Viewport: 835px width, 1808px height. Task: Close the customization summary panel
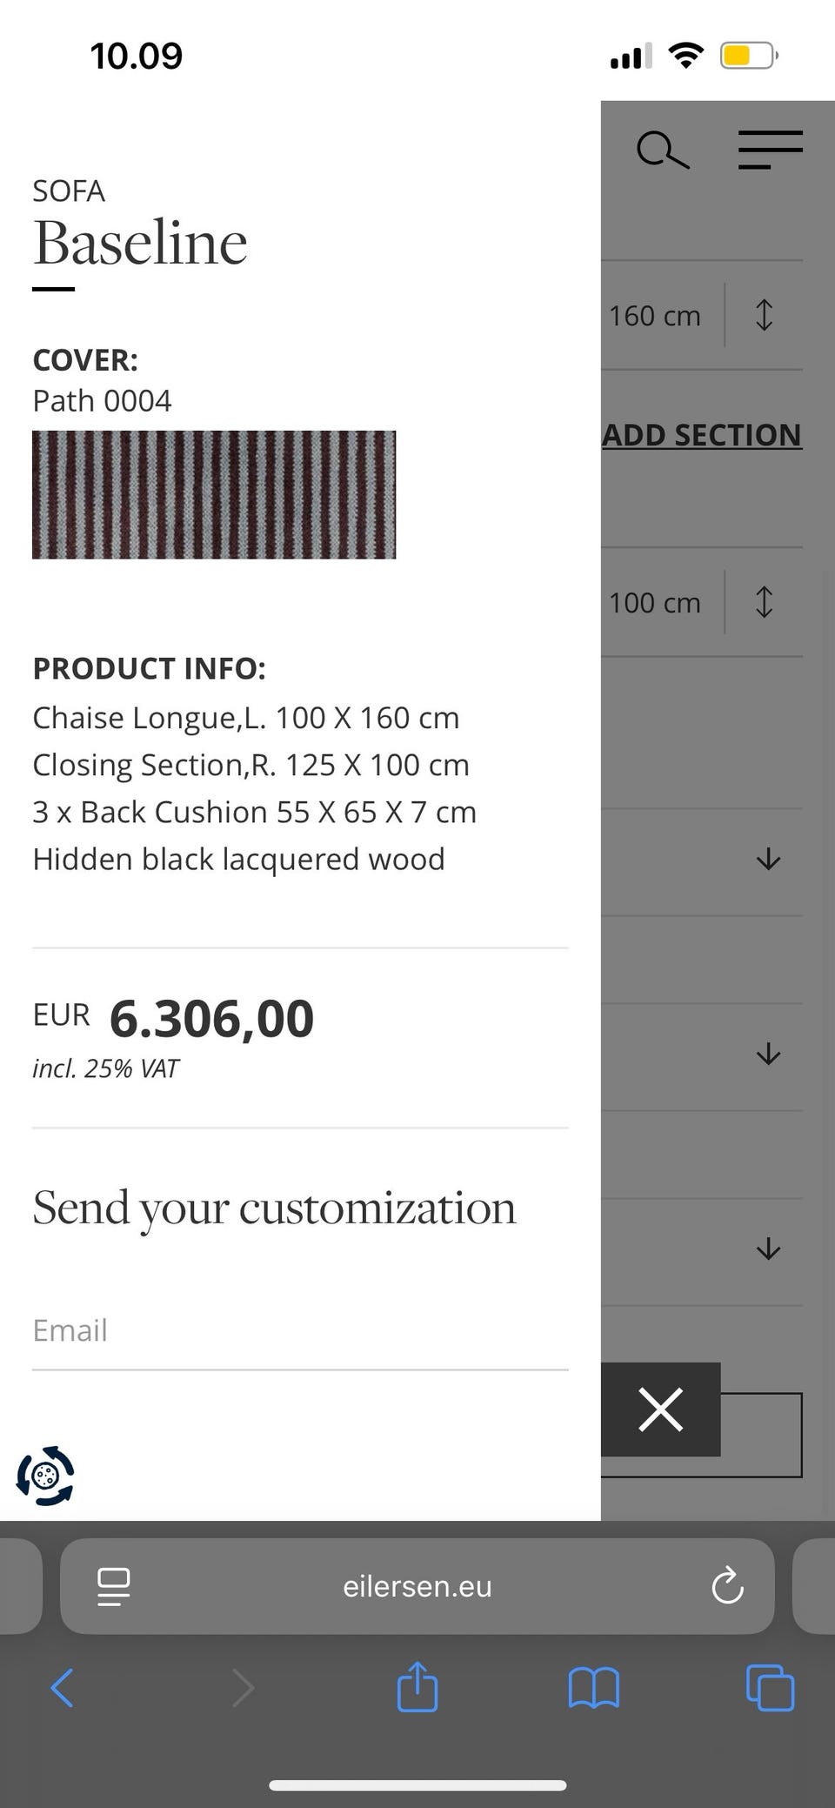(660, 1409)
